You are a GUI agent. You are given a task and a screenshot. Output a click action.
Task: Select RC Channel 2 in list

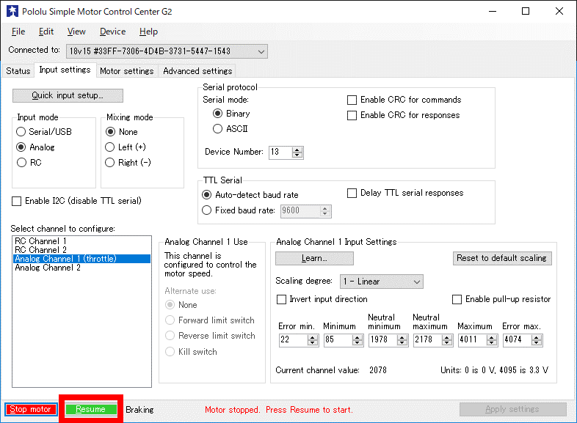81,250
